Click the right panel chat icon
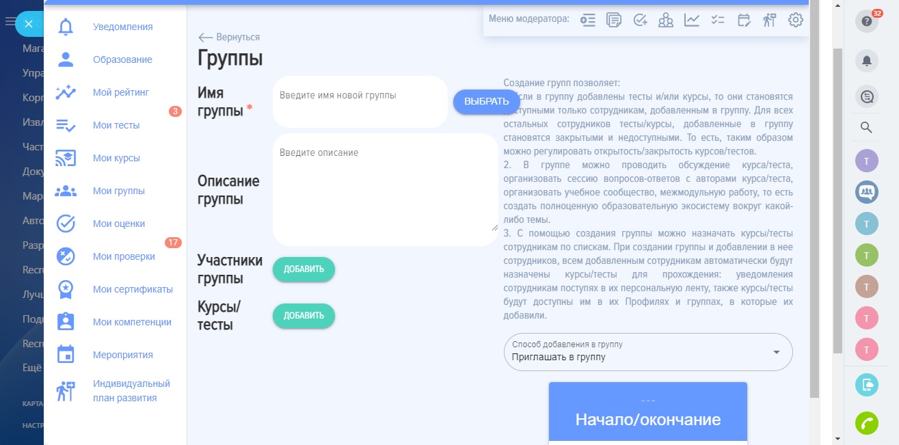The width and height of the screenshot is (899, 445). [867, 98]
